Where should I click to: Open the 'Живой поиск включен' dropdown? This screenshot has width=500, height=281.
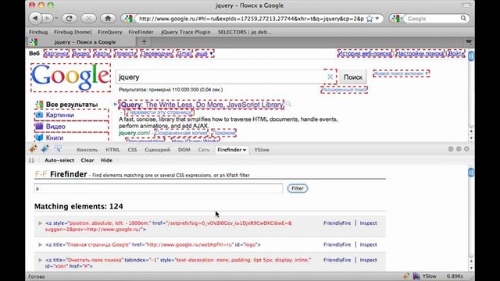pos(401,73)
